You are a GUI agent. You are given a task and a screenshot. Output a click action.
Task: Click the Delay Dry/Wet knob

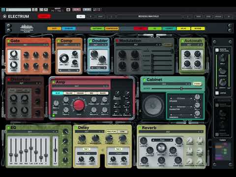click(x=82, y=138)
